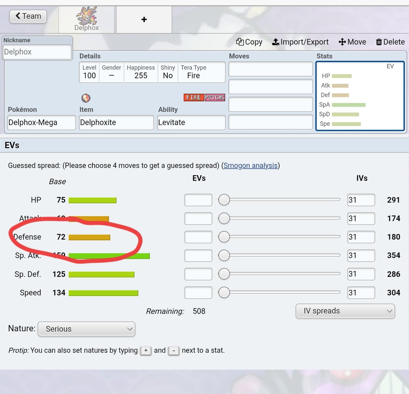Open Import/Export for this set
This screenshot has height=394, width=409.
[x=300, y=42]
